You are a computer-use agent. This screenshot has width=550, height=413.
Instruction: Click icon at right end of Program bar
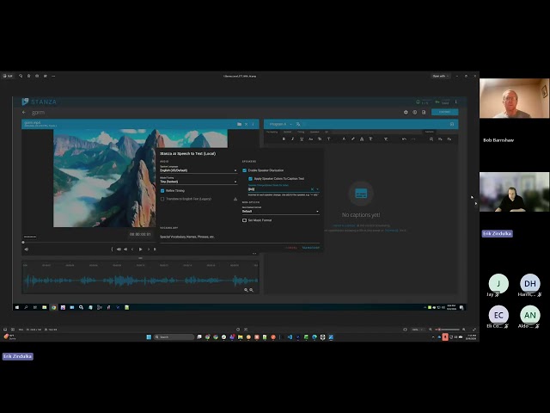pos(452,124)
